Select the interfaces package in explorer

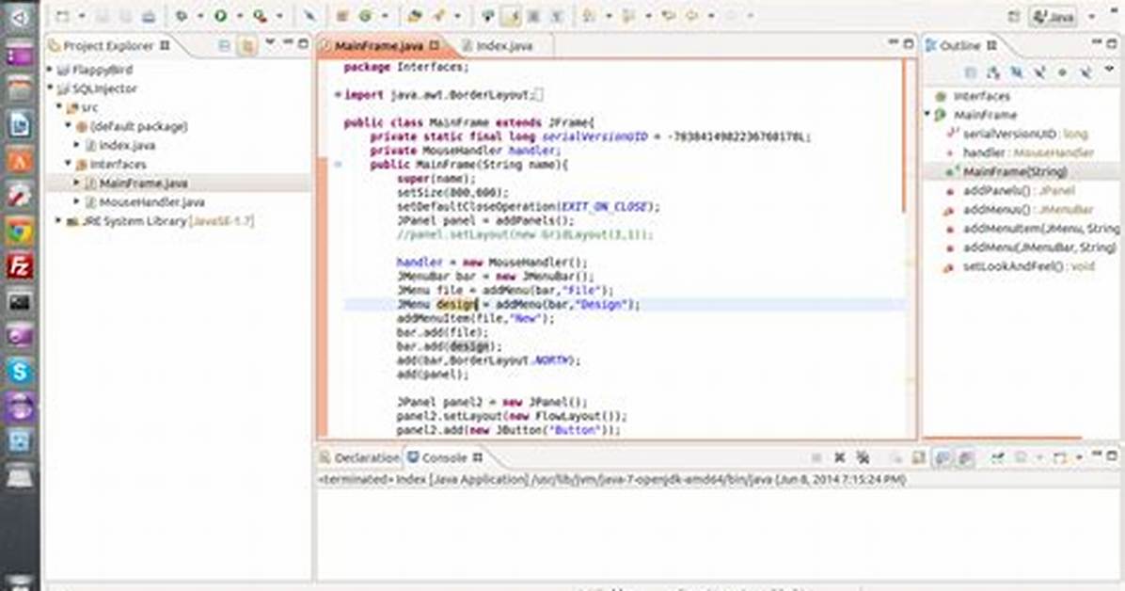pyautogui.click(x=118, y=164)
